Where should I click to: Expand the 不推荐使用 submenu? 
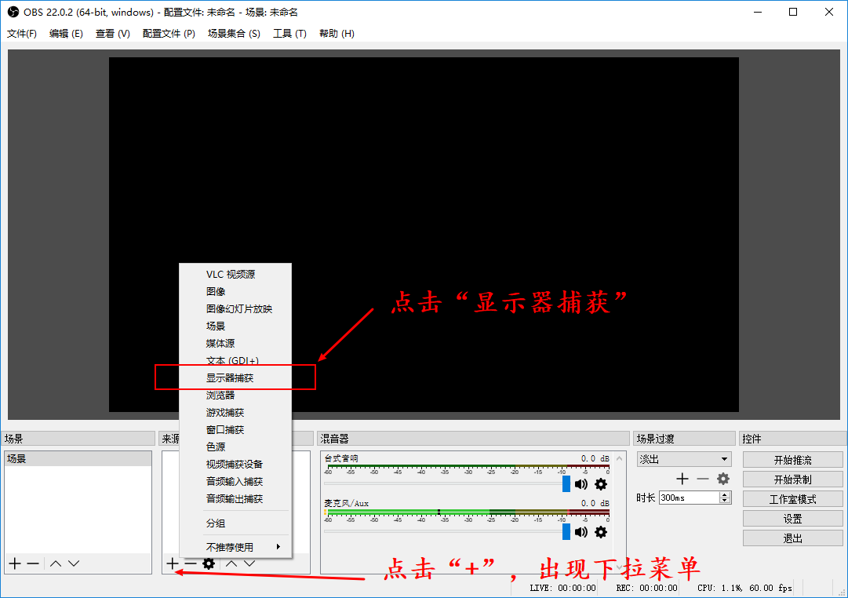(x=235, y=547)
